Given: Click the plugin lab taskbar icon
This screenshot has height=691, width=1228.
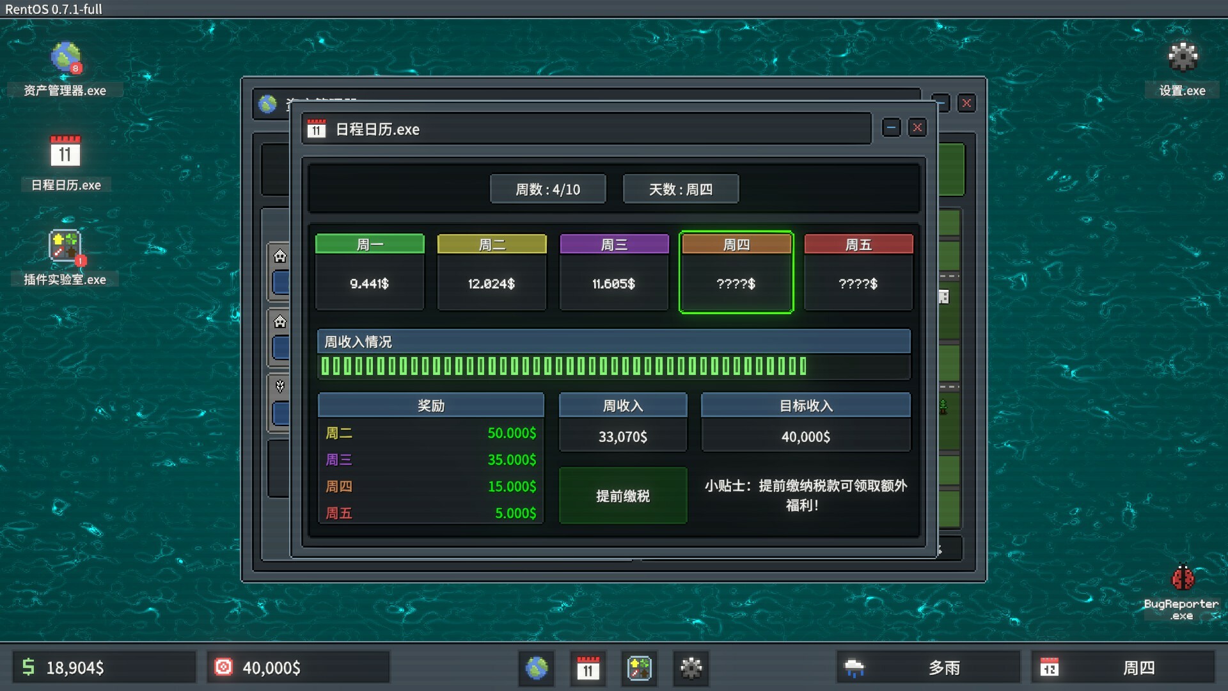Looking at the screenshot, I should pos(639,668).
